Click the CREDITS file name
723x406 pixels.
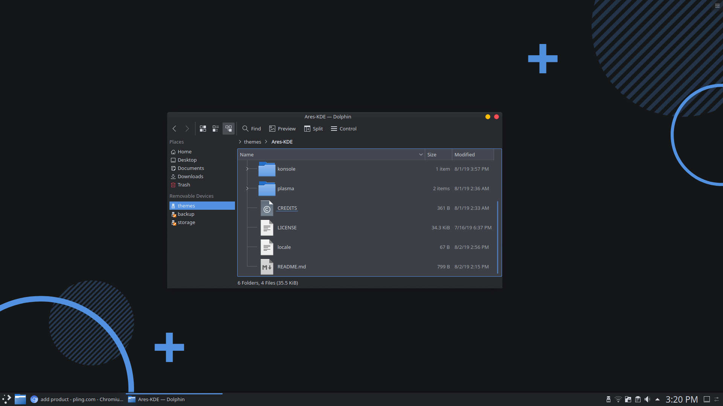tap(287, 208)
